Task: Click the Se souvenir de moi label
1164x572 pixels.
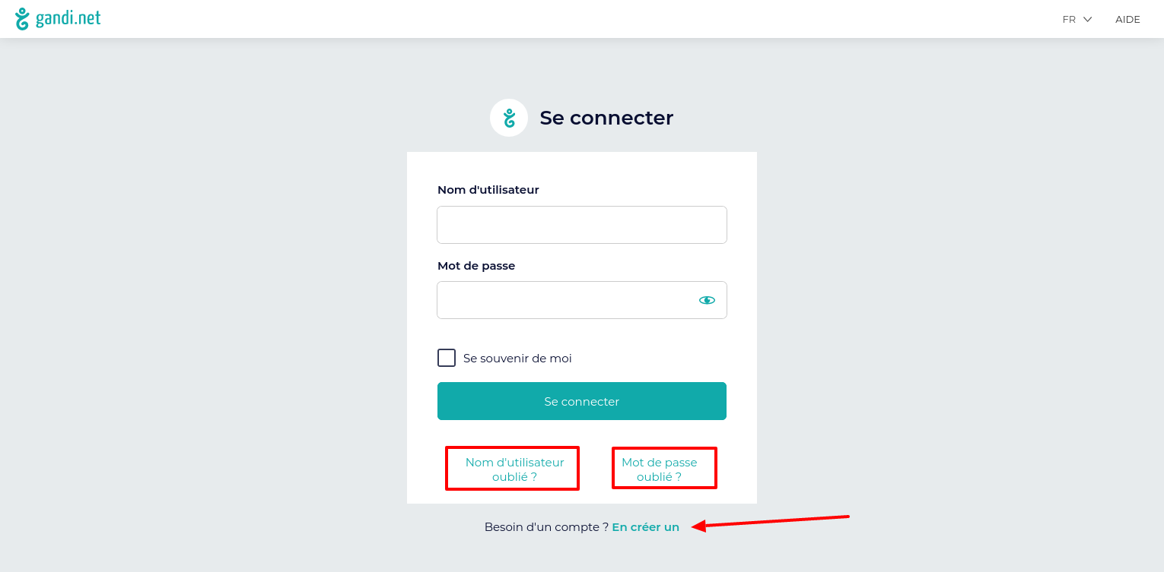Action: 517,359
